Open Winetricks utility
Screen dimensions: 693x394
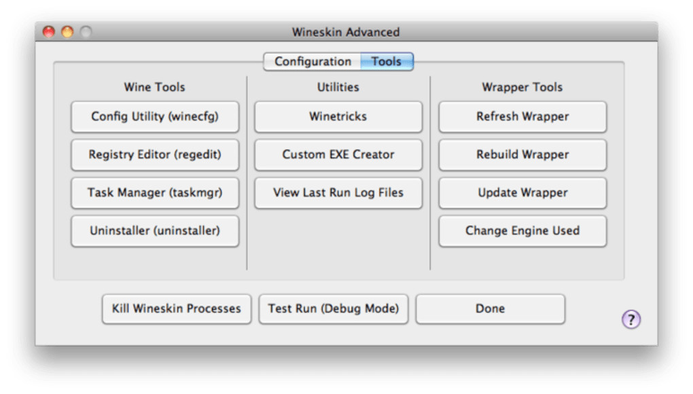(x=338, y=117)
